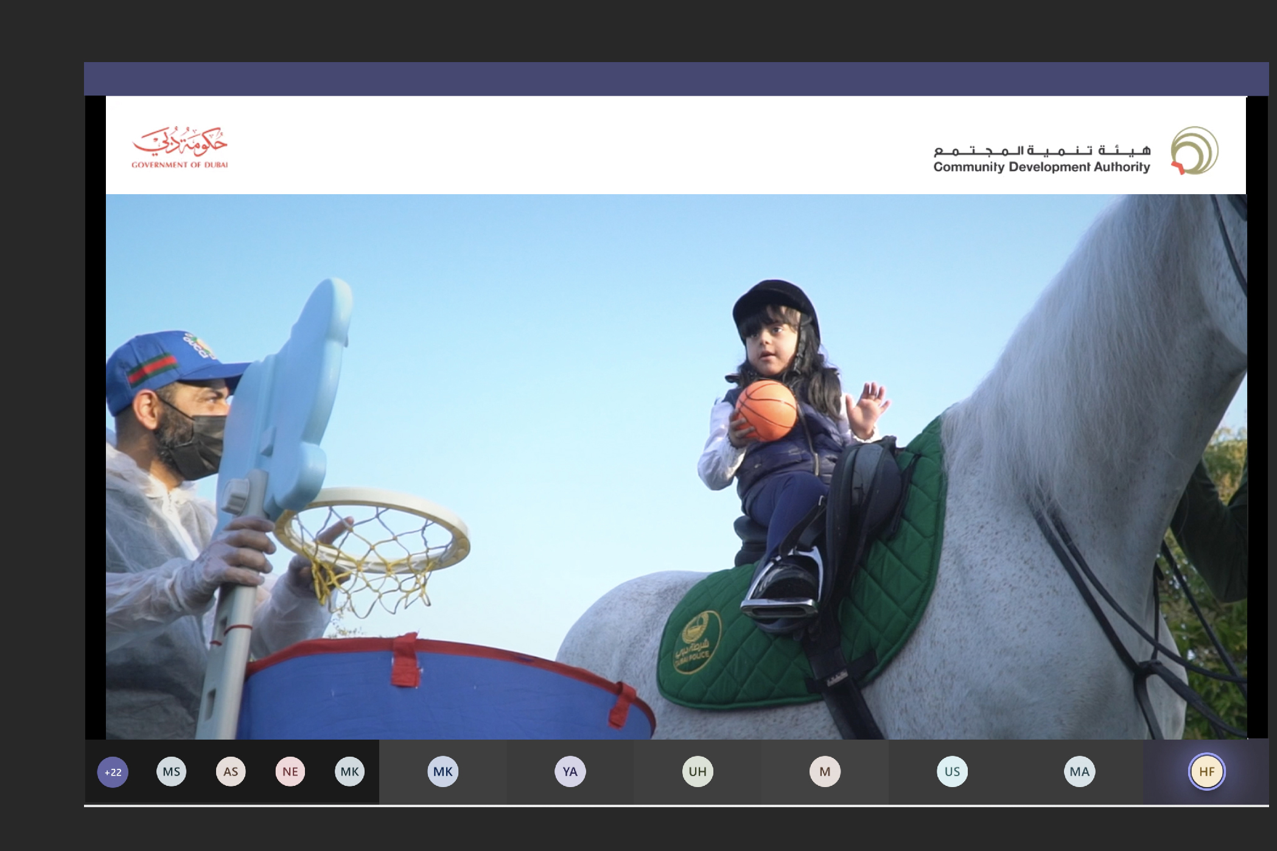Viewport: 1277px width, 851px height.
Task: Select the M participant tile
Action: click(x=825, y=772)
